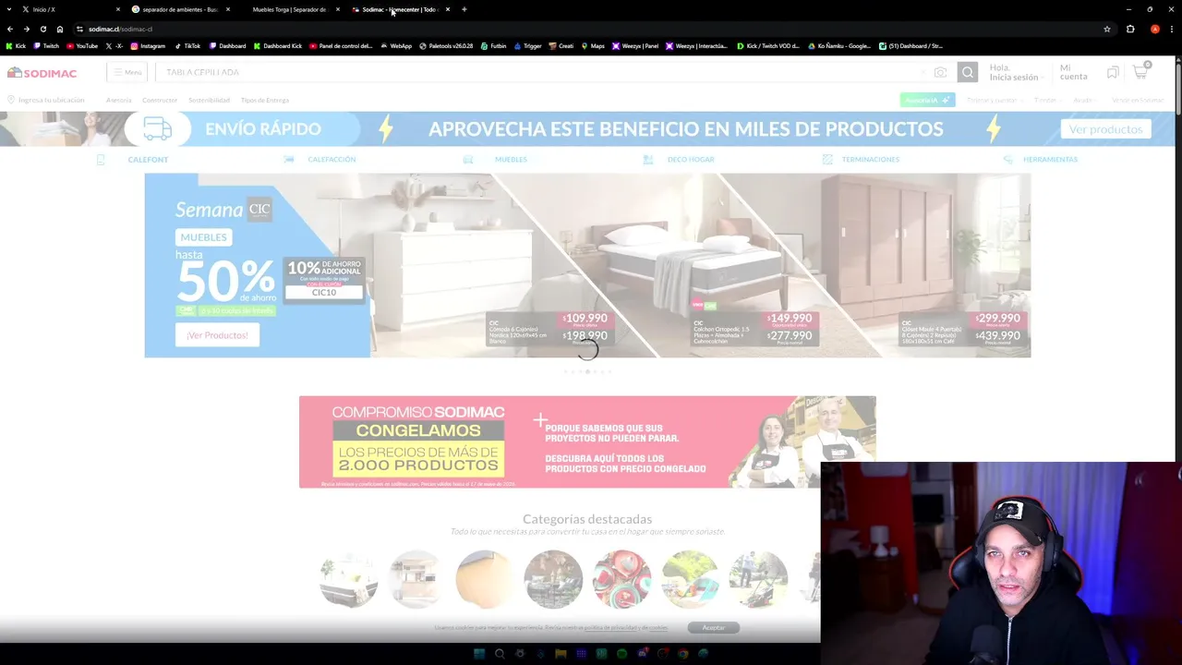The width and height of the screenshot is (1182, 665).
Task: Click the active carousel pagination dot
Action: pyautogui.click(x=587, y=371)
